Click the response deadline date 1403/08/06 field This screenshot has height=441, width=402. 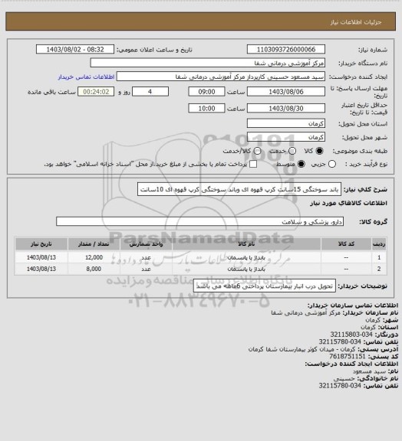pyautogui.click(x=286, y=92)
